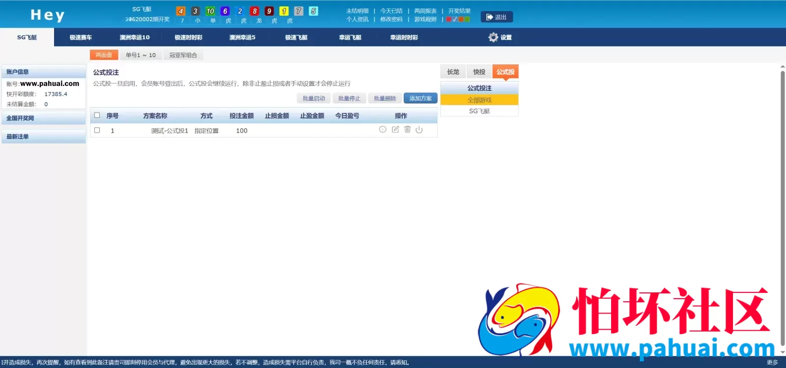The width and height of the screenshot is (786, 368).
Task: Expand the 账户信息 panel header
Action: click(x=44, y=72)
